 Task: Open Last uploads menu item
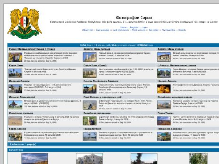click(x=103, y=30)
